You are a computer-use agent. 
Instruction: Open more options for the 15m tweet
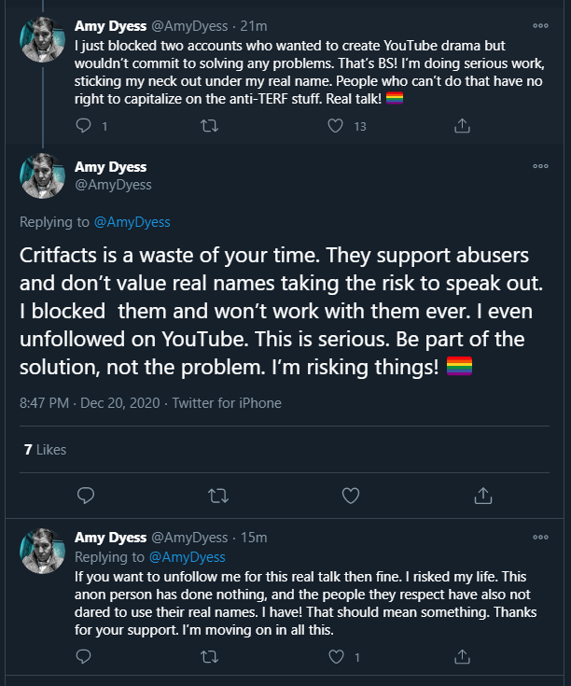click(x=540, y=538)
